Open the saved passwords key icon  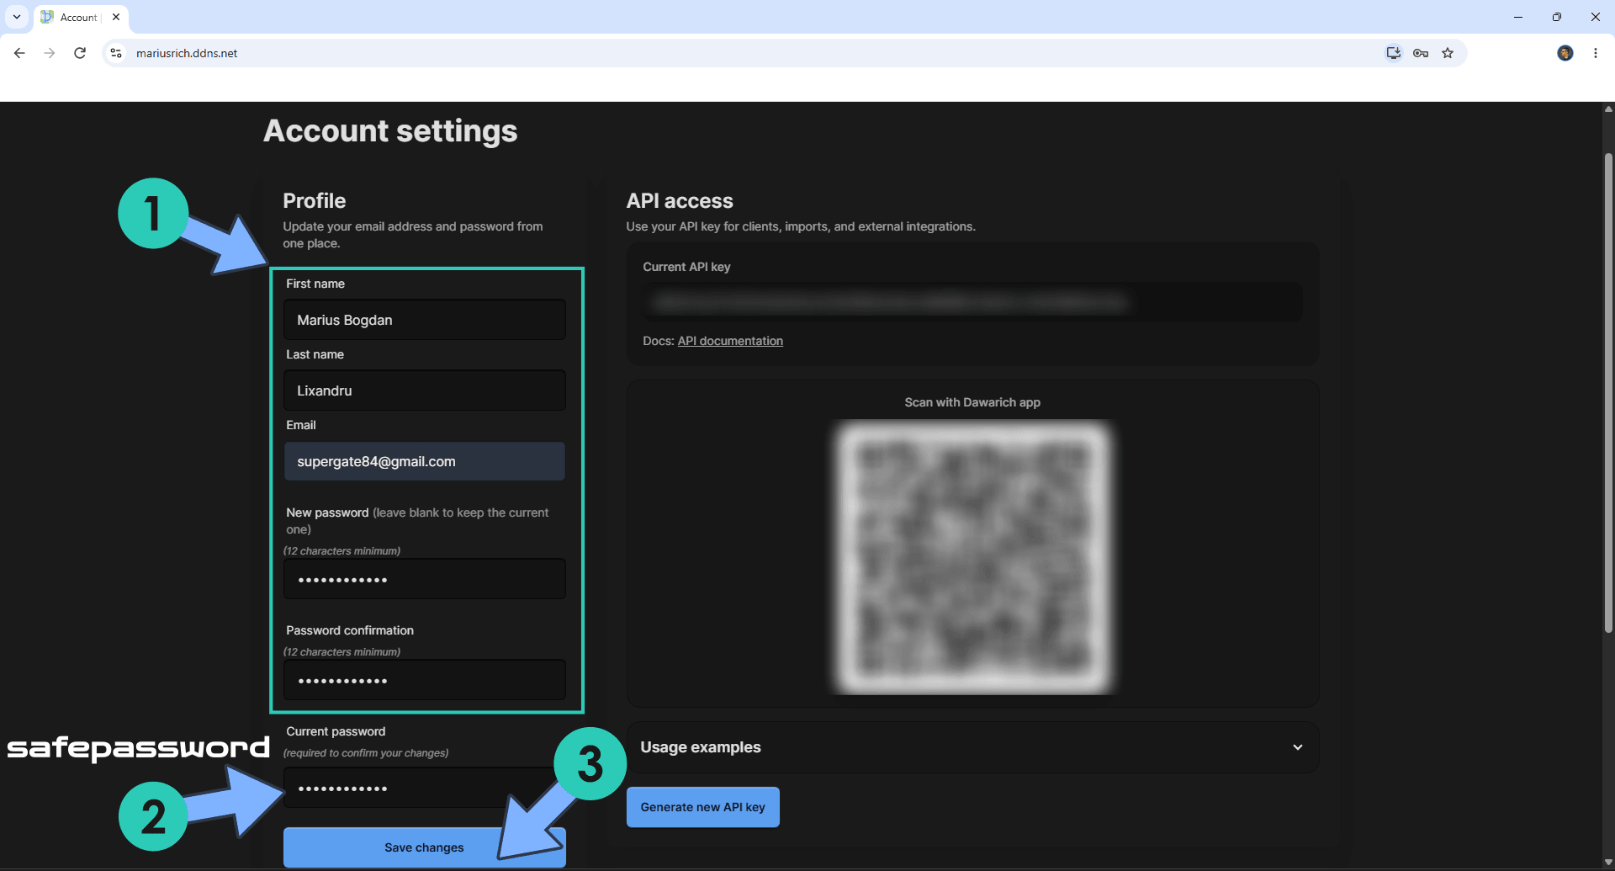point(1421,53)
